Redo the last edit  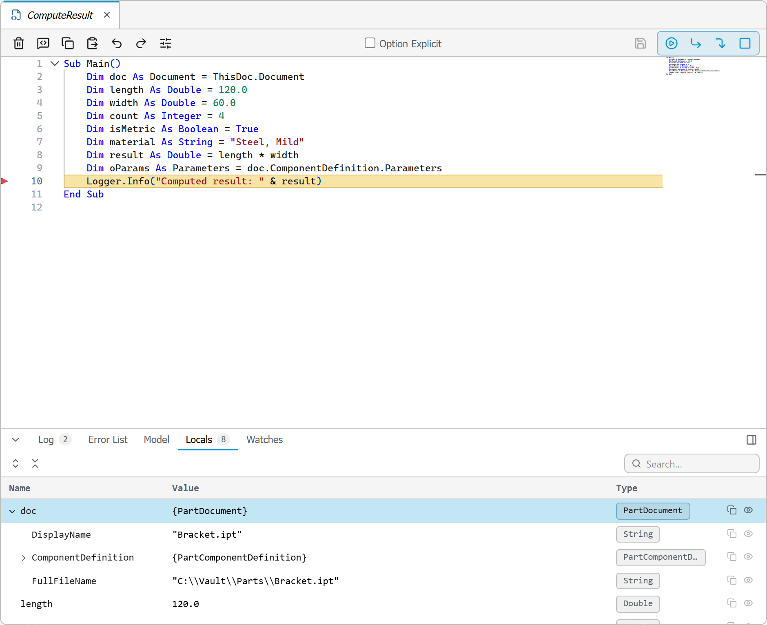tap(141, 43)
